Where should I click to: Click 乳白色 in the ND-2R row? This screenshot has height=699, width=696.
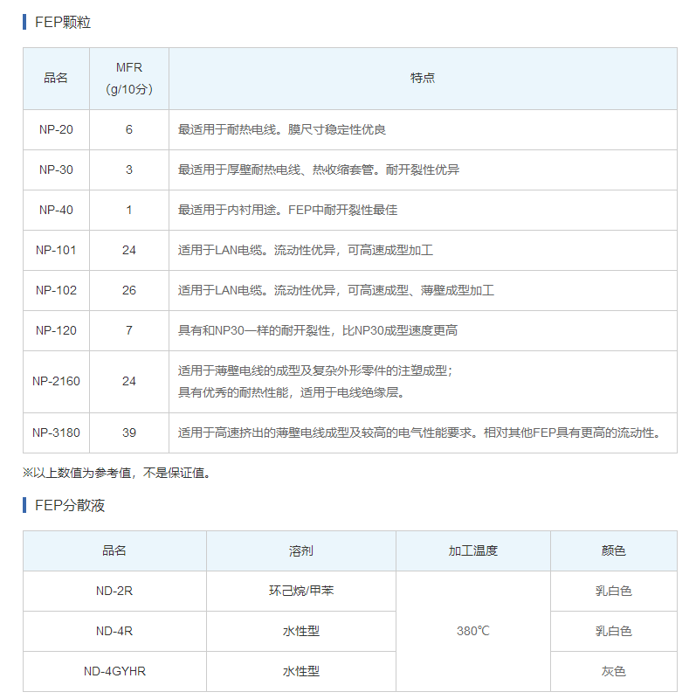[614, 592]
